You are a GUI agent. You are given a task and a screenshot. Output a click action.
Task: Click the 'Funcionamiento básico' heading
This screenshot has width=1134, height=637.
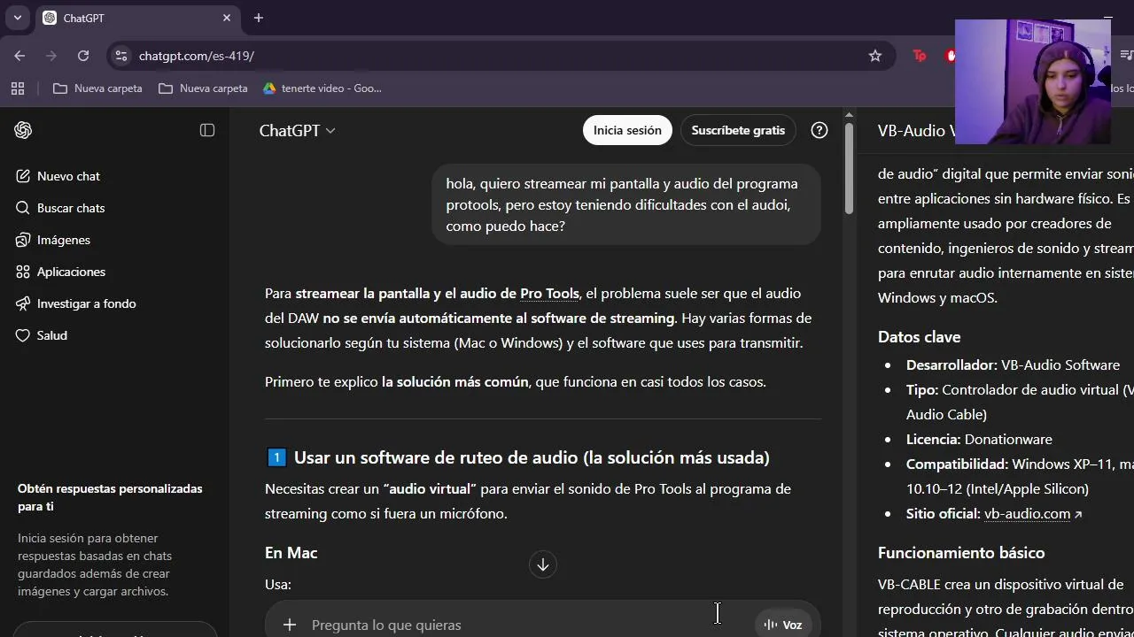coord(961,553)
